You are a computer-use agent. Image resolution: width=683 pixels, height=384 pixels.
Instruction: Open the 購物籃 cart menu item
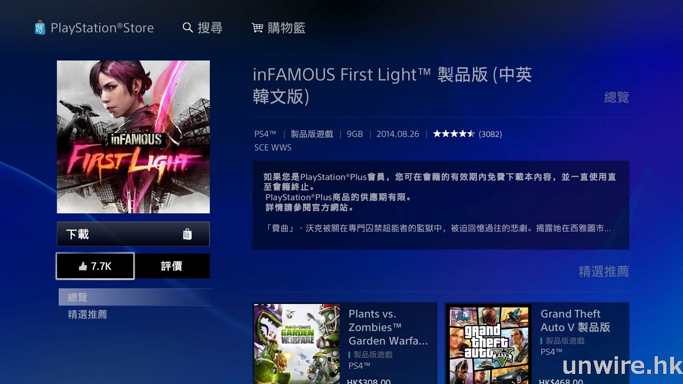click(x=279, y=28)
